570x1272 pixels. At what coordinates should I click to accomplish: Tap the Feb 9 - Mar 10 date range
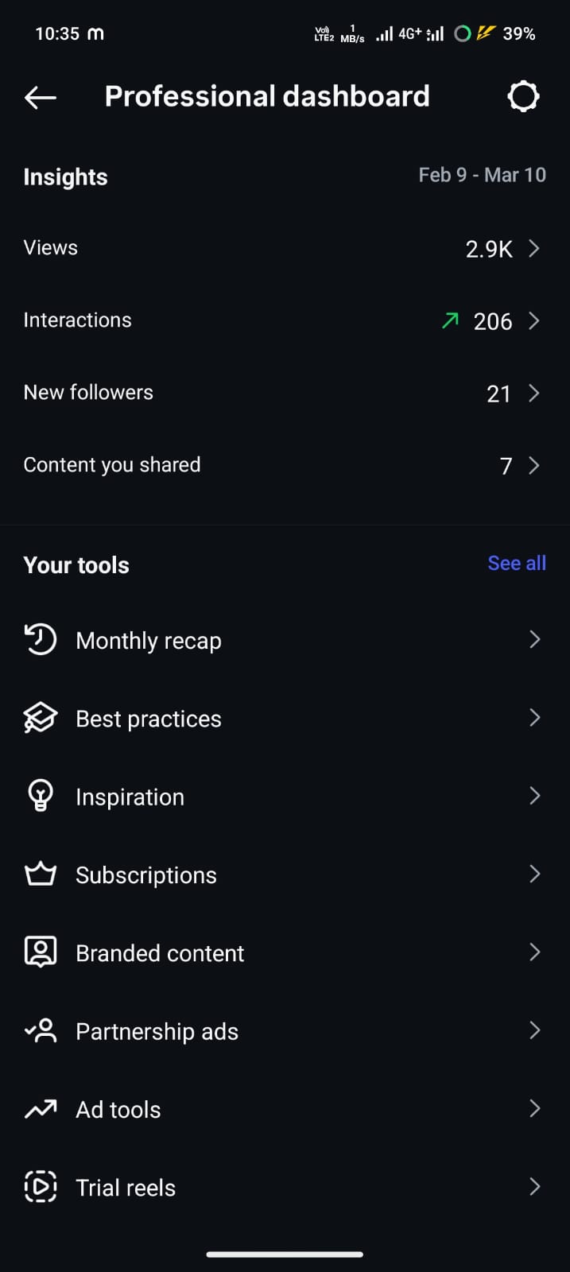point(482,175)
